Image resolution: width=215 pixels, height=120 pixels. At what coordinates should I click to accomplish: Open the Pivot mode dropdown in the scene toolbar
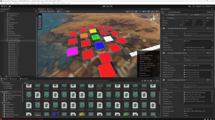tap(43, 12)
